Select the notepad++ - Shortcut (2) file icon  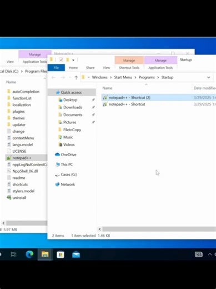point(105,97)
